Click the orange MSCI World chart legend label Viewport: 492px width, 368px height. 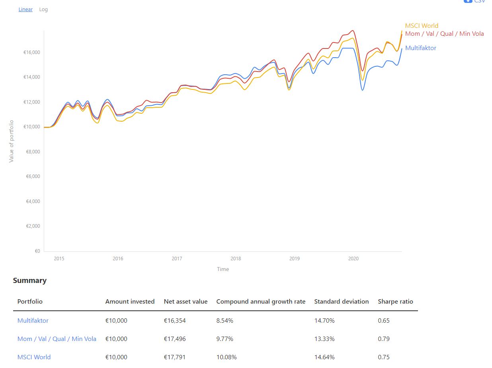422,26
